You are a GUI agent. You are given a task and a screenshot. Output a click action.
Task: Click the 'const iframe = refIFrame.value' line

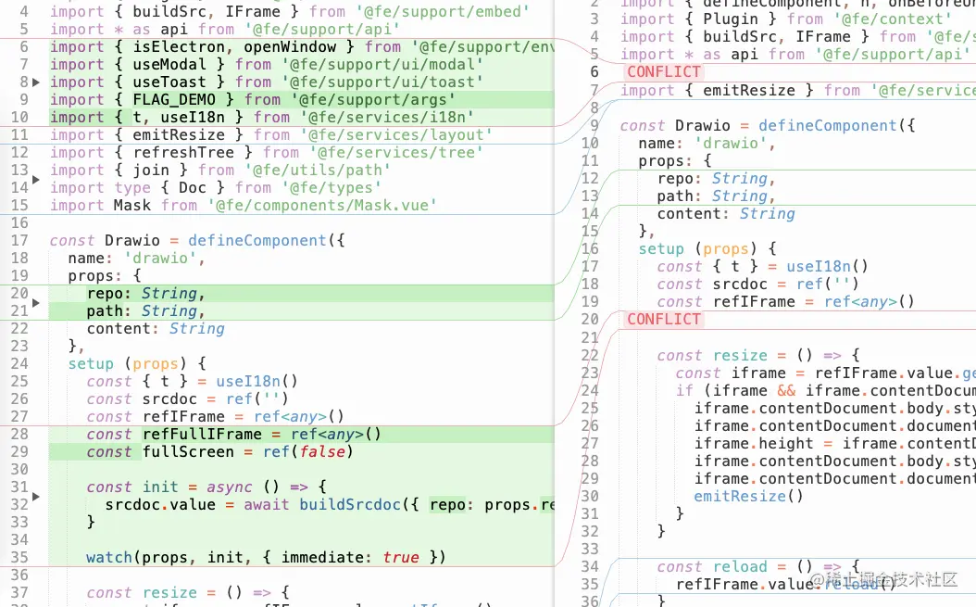click(x=826, y=373)
